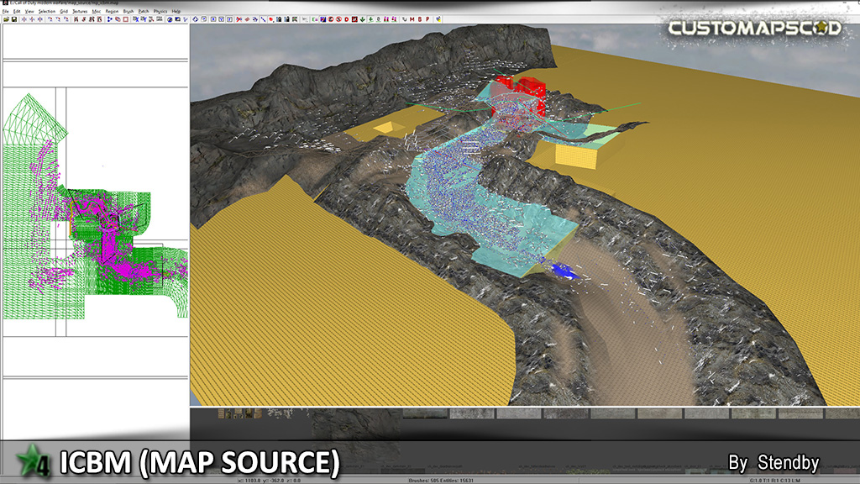The image size is (860, 484).
Task: Open the View menu
Action: coord(29,11)
